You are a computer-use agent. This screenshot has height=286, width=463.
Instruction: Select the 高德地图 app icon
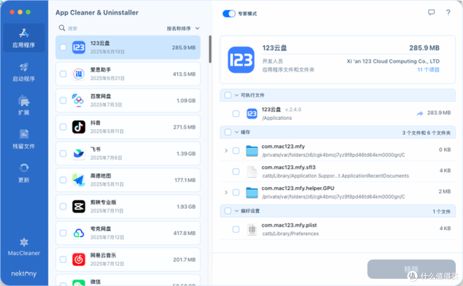coord(79,180)
